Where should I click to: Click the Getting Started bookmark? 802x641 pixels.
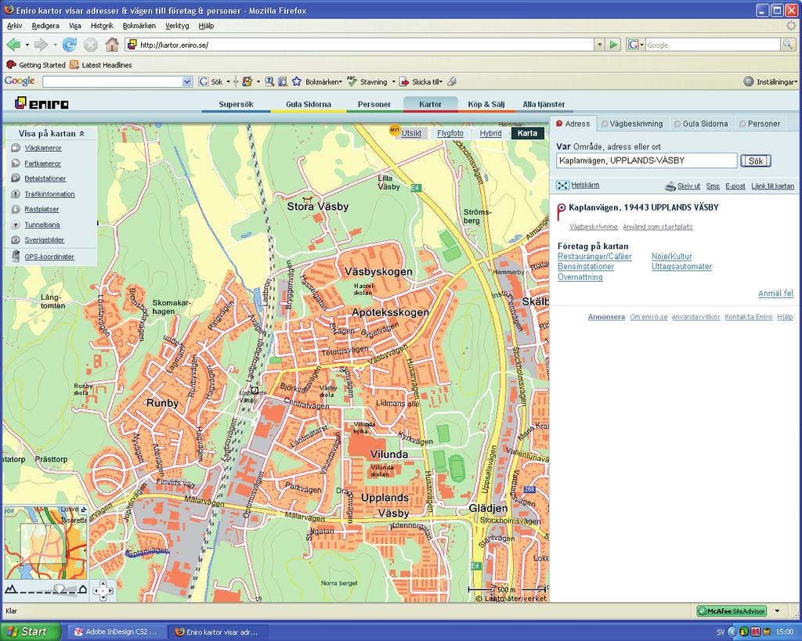point(36,65)
